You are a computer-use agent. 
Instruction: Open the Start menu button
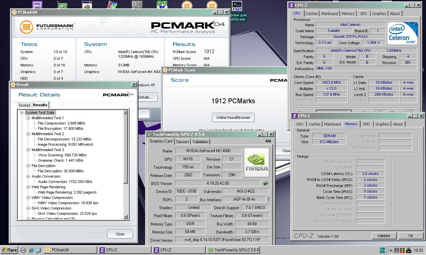[x=9, y=250]
